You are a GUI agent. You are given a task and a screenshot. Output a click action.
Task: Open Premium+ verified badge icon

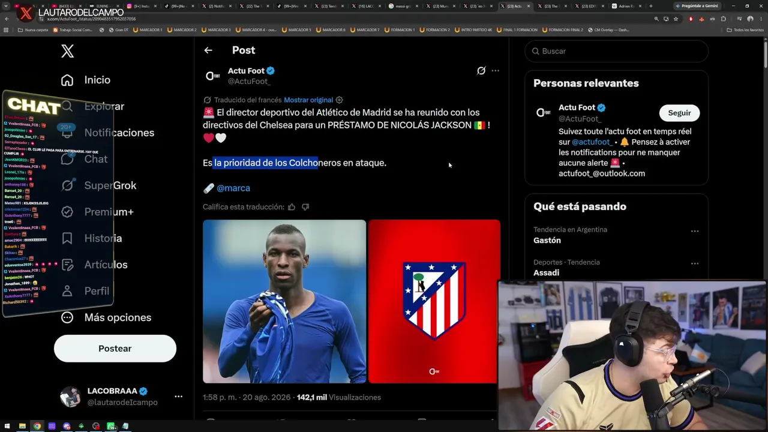point(67,212)
